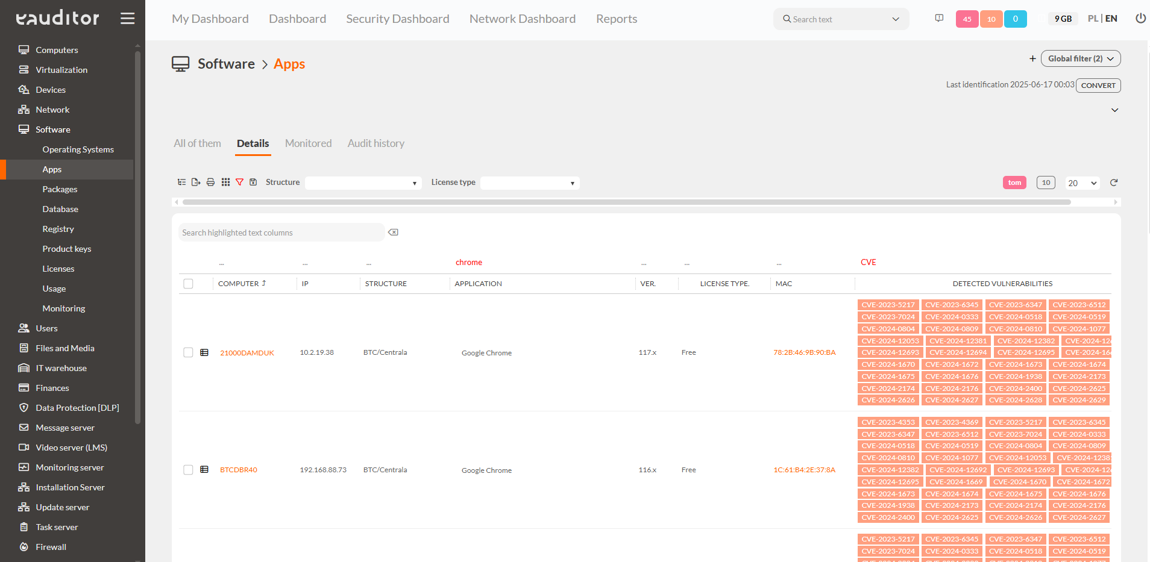Click the save report floppy icon
This screenshot has height=562, width=1150.
click(254, 182)
